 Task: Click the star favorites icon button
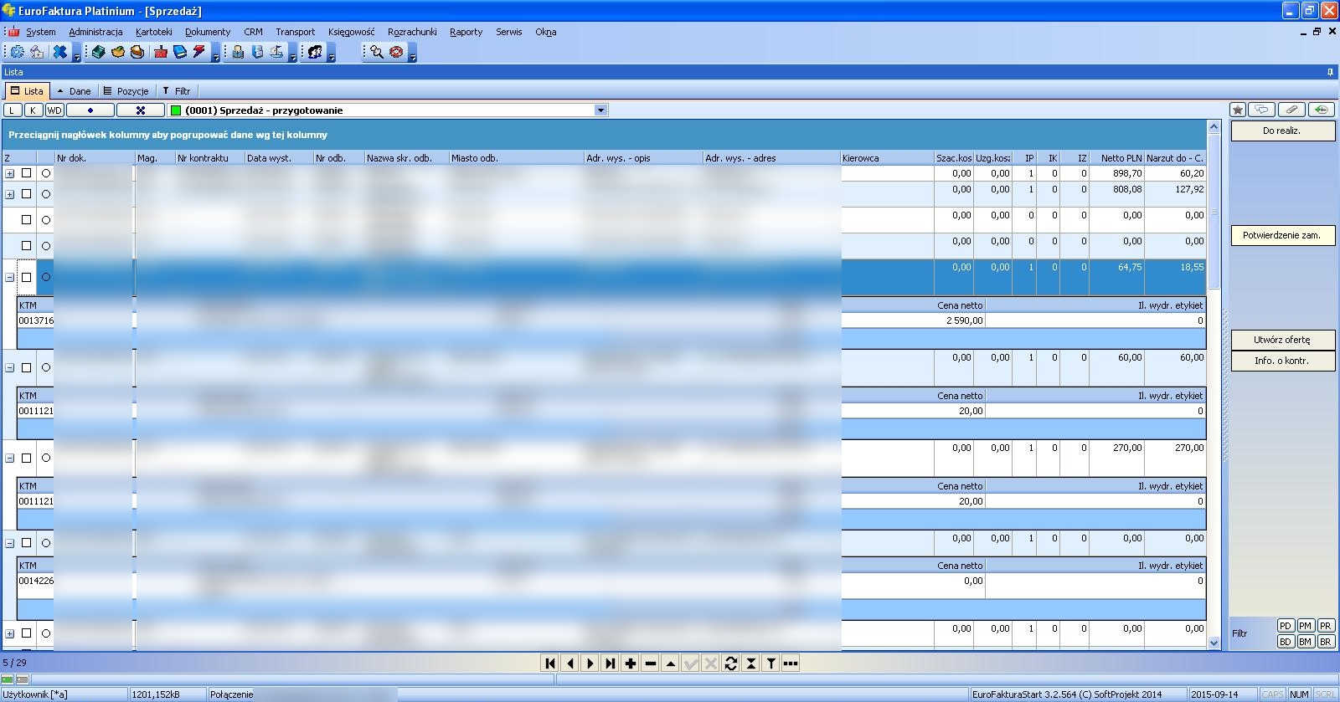point(1238,110)
